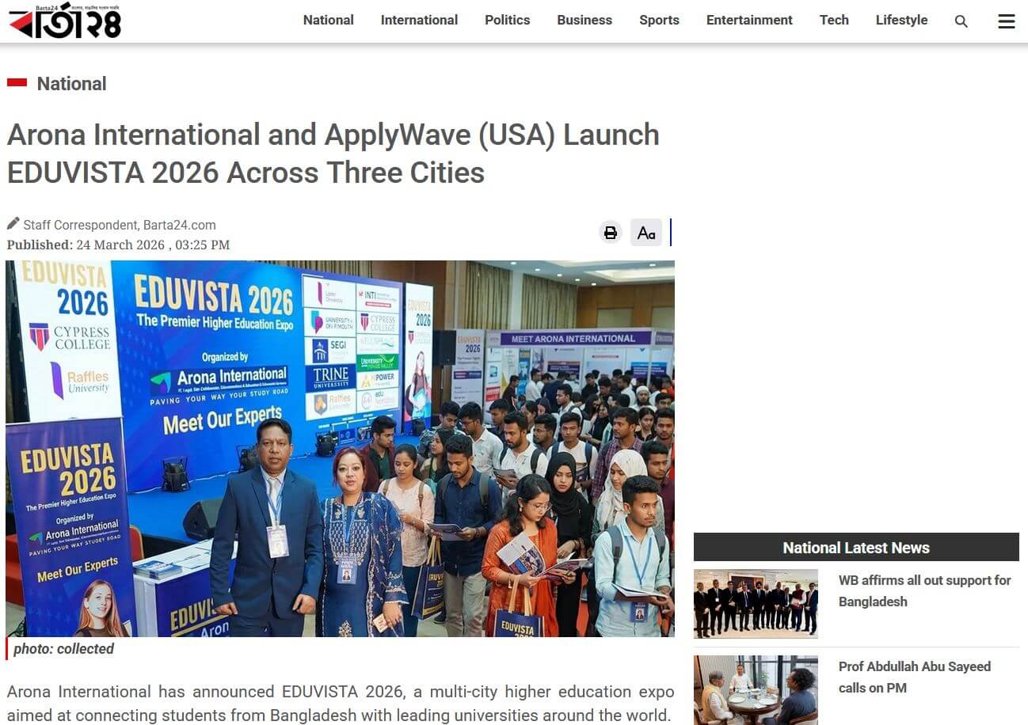Click the National category label above headline
Screen dimensions: 1028x725
pyautogui.click(x=71, y=84)
